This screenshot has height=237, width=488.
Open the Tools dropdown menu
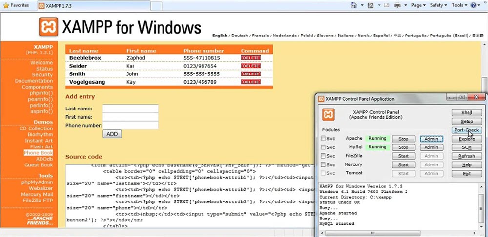tap(459, 5)
